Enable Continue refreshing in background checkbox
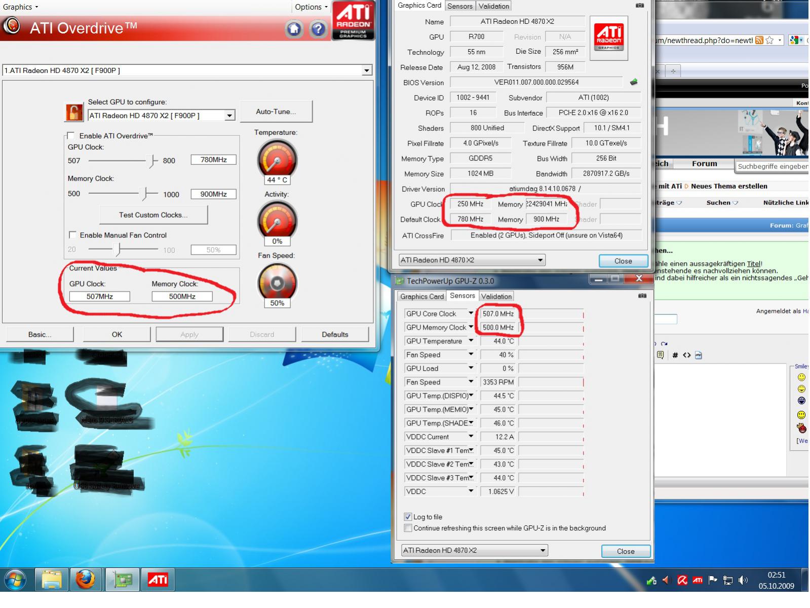Image resolution: width=810 pixels, height=608 pixels. [408, 528]
